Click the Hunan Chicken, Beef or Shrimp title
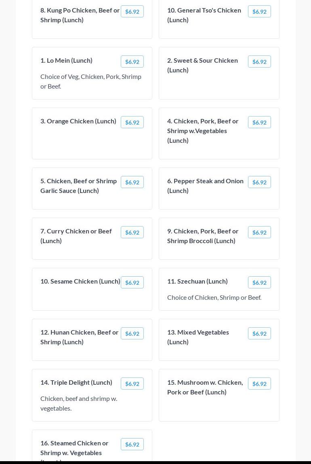Viewport: 311px width, 464px height. [80, 337]
